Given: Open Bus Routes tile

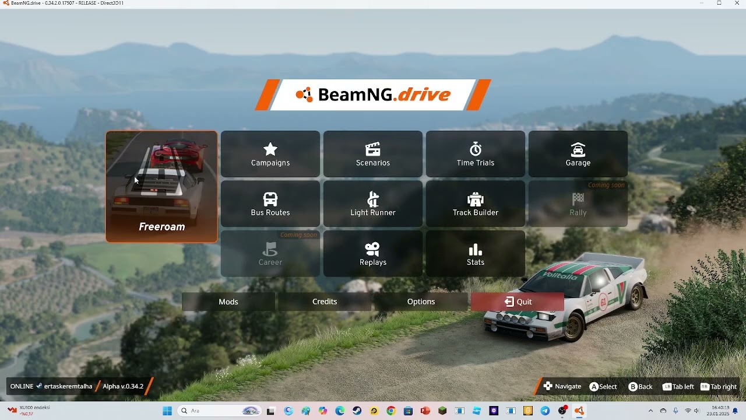Looking at the screenshot, I should 270,204.
